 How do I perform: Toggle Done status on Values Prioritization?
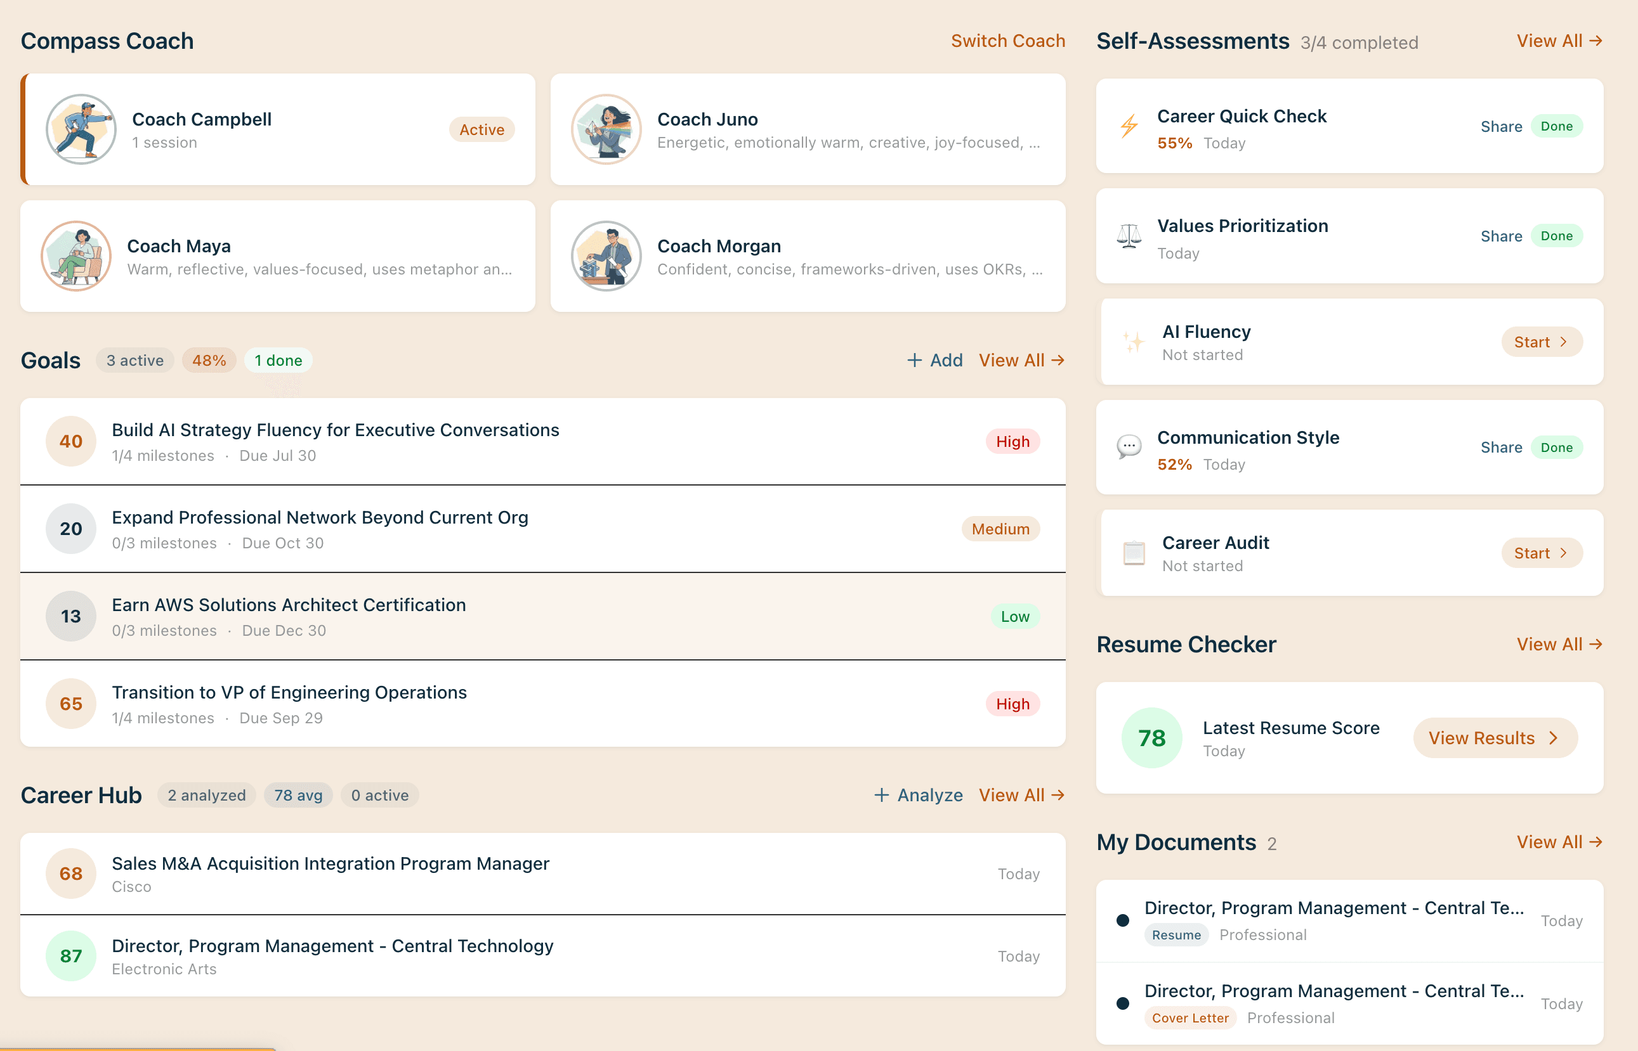[x=1557, y=235]
